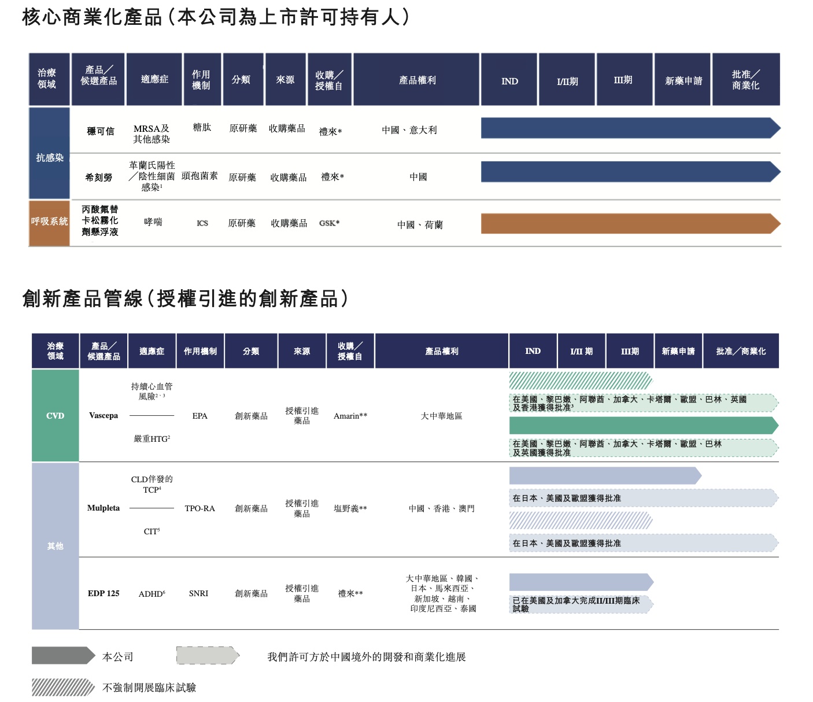This screenshot has width=813, height=702.
Task: Click the 穩可信 blue progress arrow
Action: point(631,128)
